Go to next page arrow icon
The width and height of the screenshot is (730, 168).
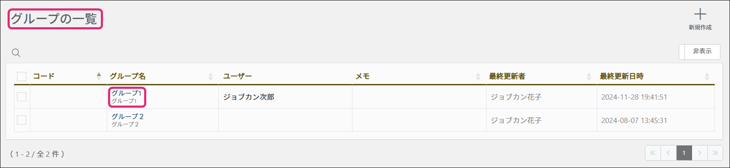point(699,153)
